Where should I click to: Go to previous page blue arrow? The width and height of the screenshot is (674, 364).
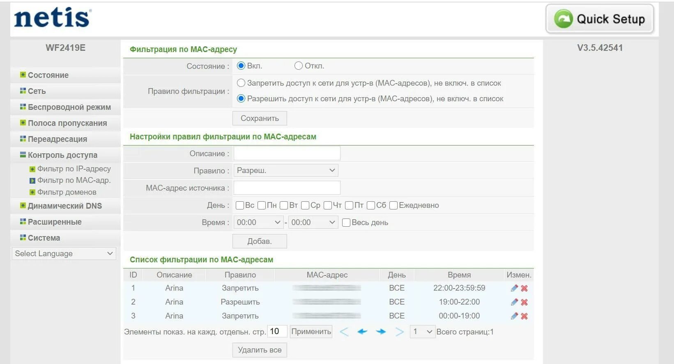362,332
